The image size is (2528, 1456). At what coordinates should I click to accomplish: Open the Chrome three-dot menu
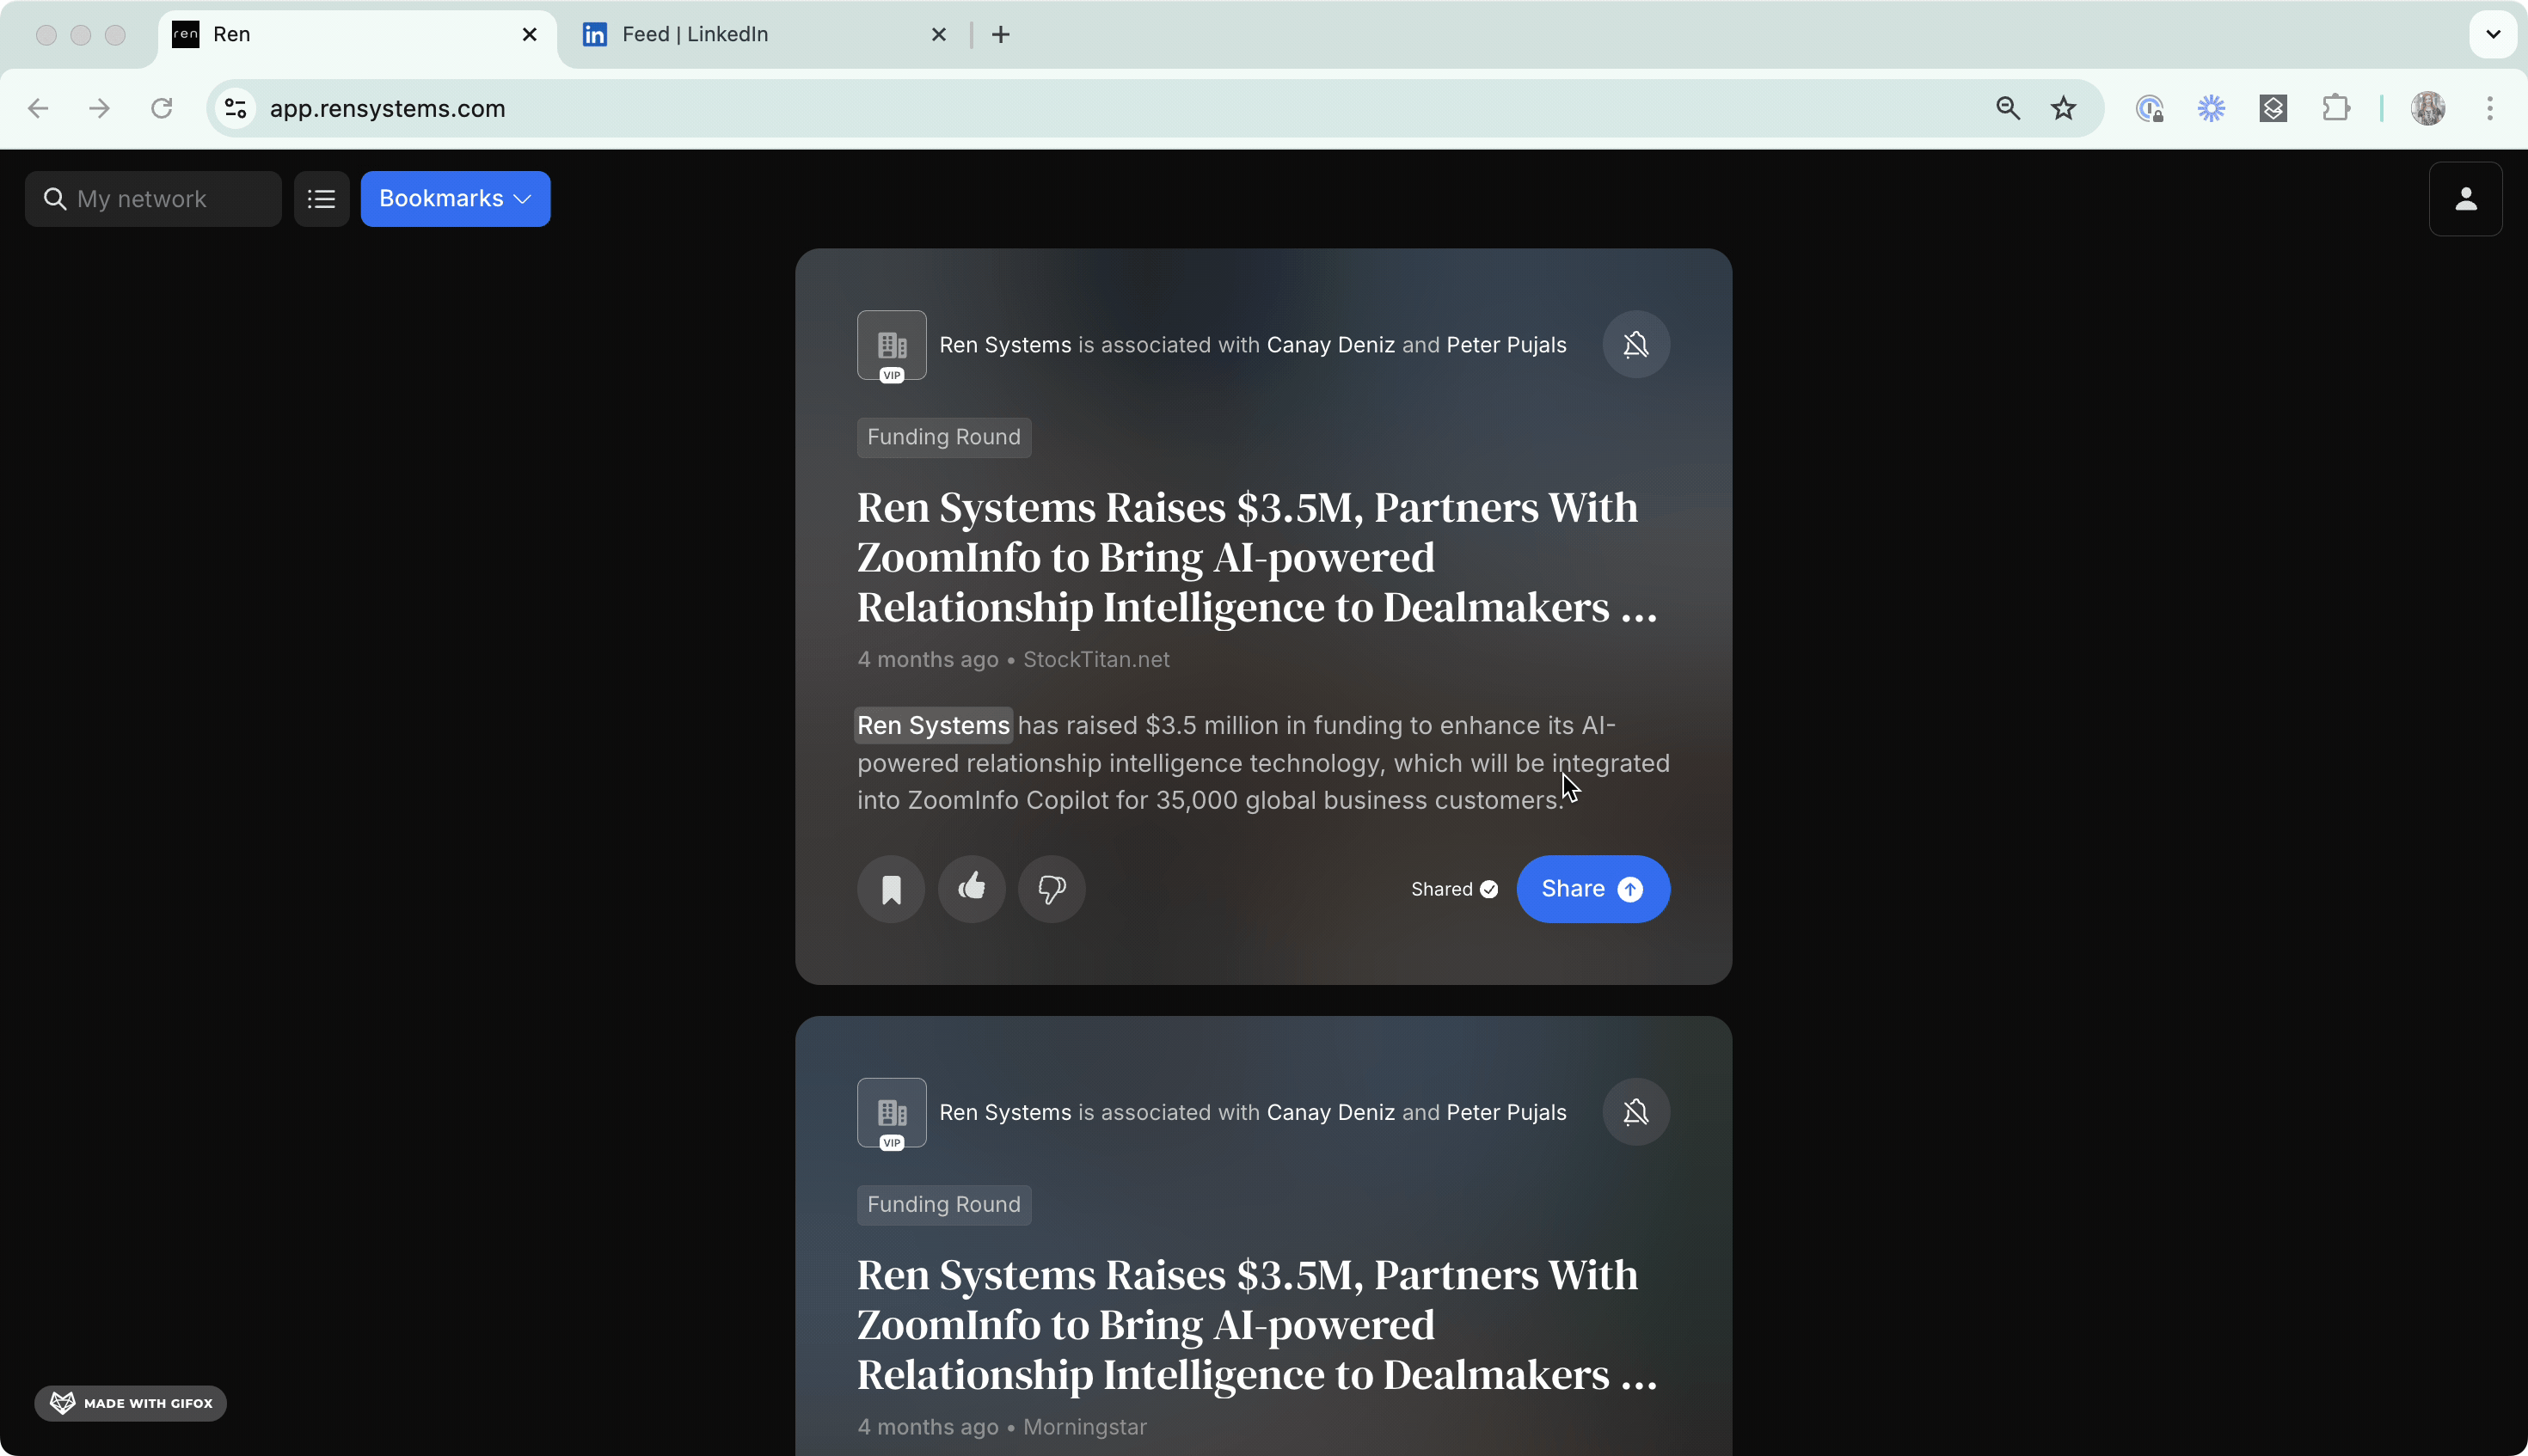[x=2489, y=108]
